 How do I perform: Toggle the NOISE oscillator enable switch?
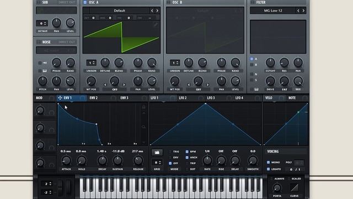[x=39, y=42]
